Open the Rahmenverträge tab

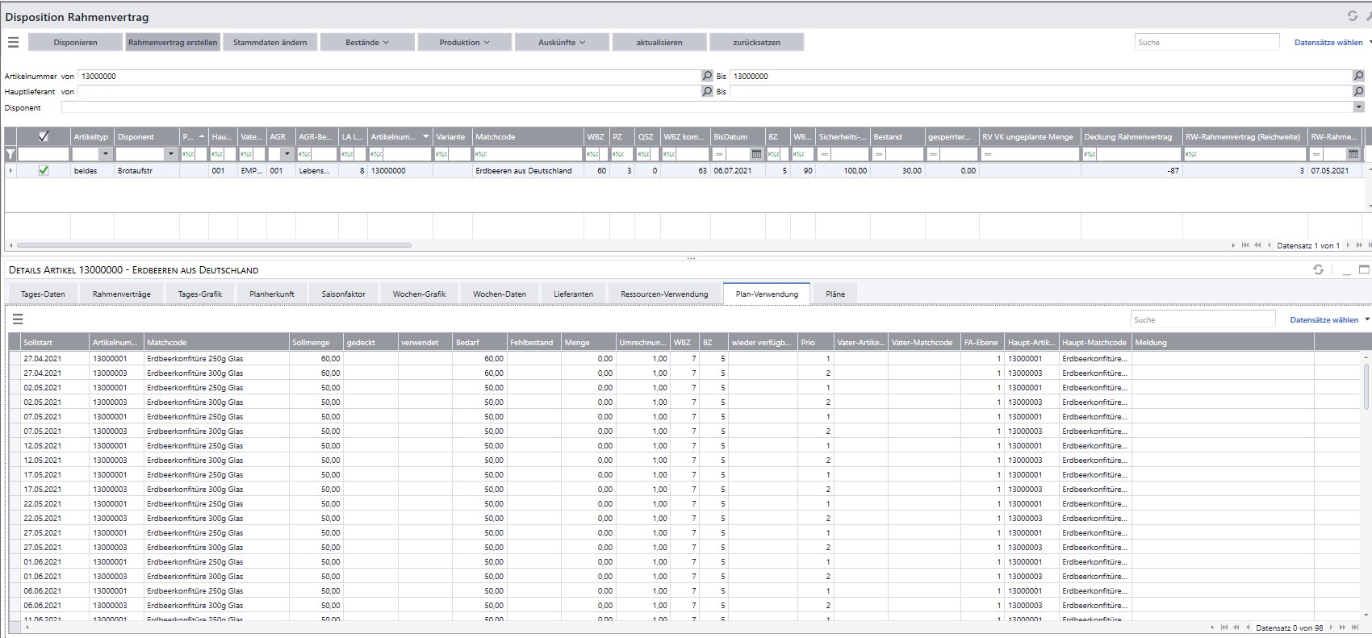tap(121, 294)
